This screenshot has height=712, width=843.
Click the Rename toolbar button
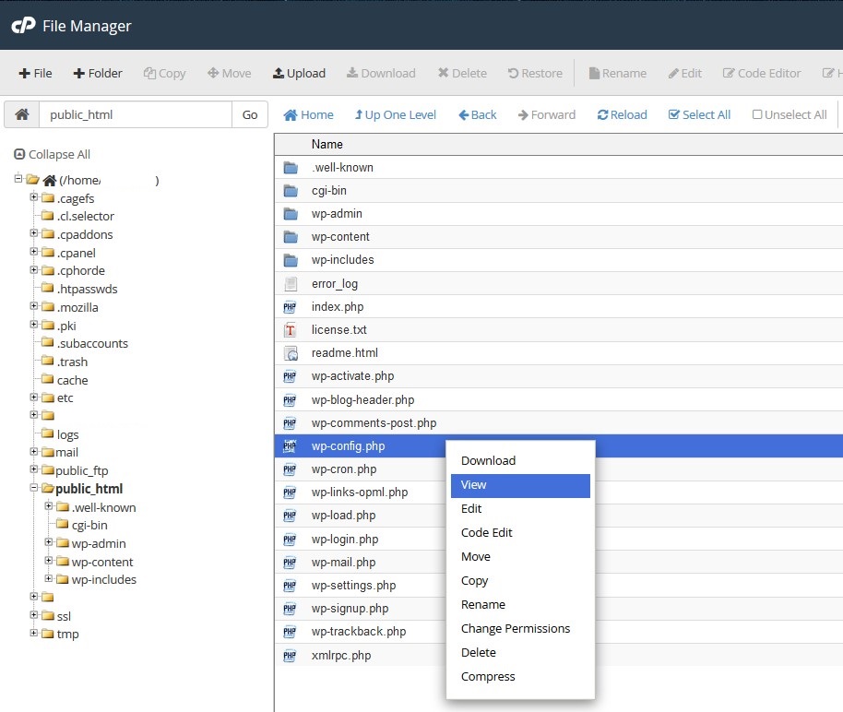pos(618,73)
